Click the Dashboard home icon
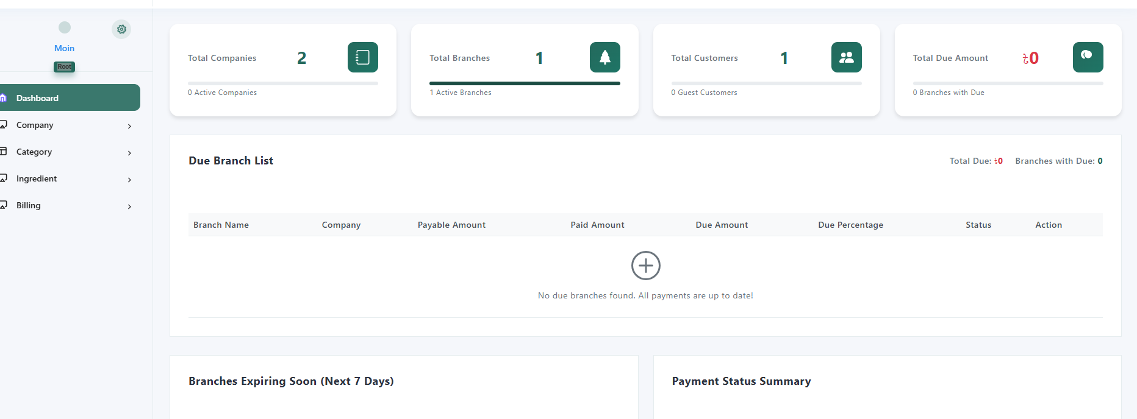This screenshot has width=1137, height=419. (3, 98)
